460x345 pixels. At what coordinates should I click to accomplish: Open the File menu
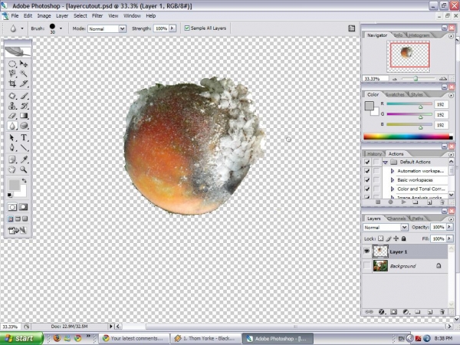(x=15, y=16)
